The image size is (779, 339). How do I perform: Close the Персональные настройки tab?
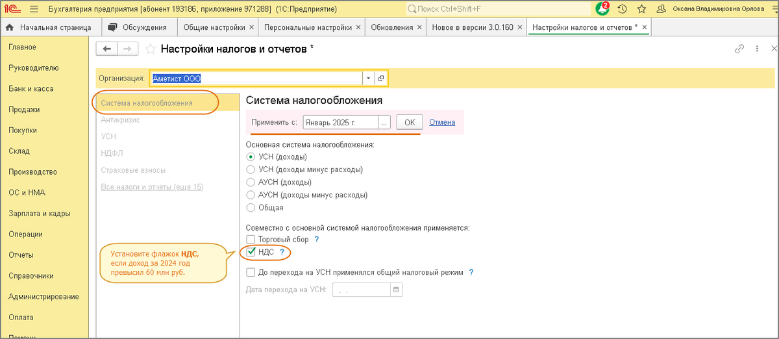click(358, 27)
